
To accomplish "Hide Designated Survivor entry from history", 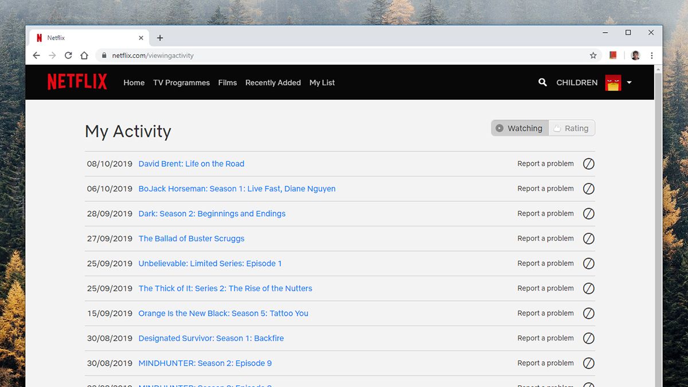I will coord(589,338).
